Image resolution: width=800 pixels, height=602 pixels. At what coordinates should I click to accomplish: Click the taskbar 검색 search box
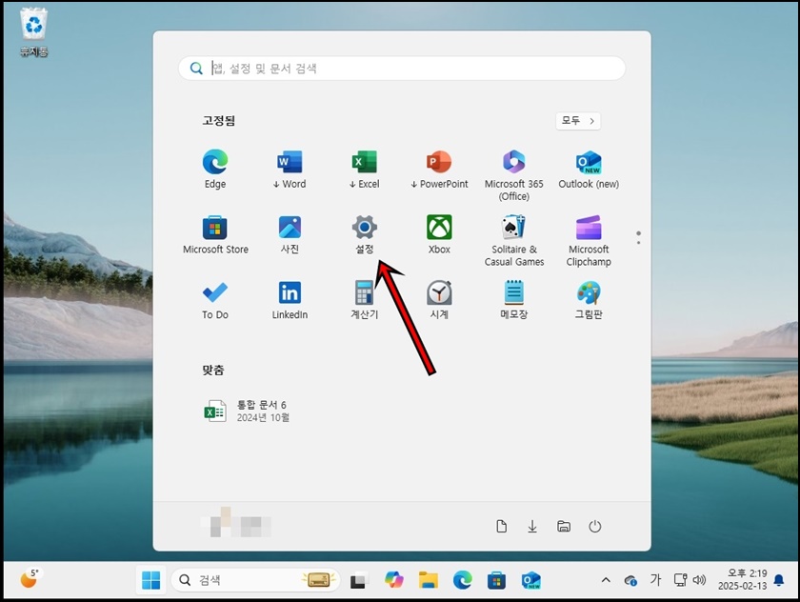coord(255,580)
